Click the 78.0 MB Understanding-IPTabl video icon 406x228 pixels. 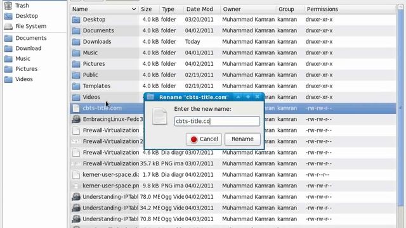[76, 197]
